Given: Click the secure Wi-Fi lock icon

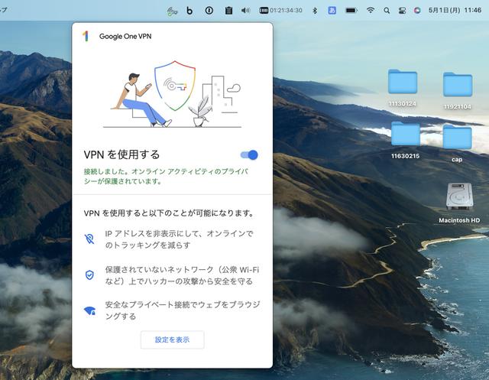Looking at the screenshot, I should [90, 311].
